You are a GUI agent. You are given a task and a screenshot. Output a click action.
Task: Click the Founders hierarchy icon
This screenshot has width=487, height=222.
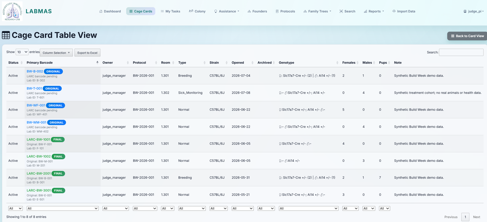tap(249, 11)
